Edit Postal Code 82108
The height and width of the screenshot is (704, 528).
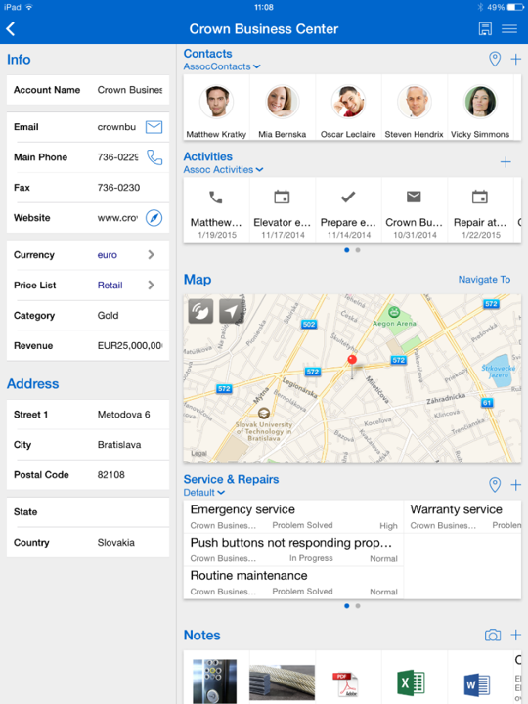point(88,475)
